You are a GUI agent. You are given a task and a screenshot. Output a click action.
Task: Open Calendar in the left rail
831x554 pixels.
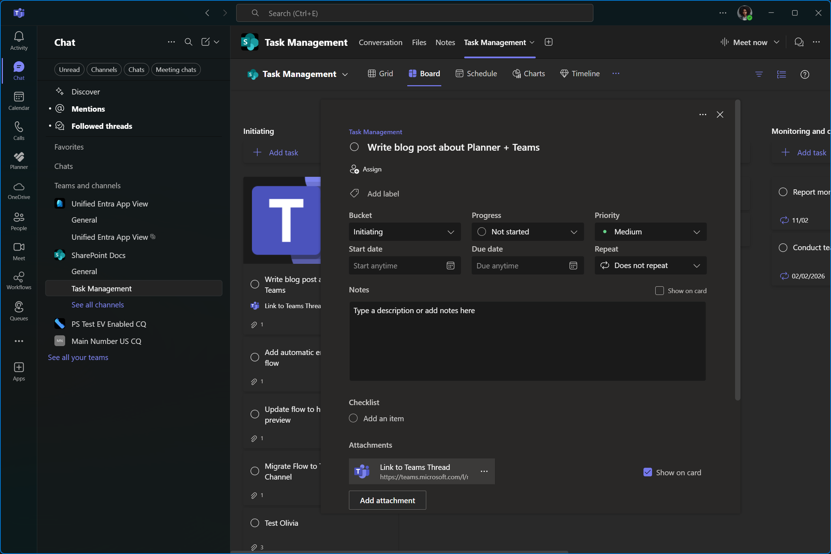point(19,97)
